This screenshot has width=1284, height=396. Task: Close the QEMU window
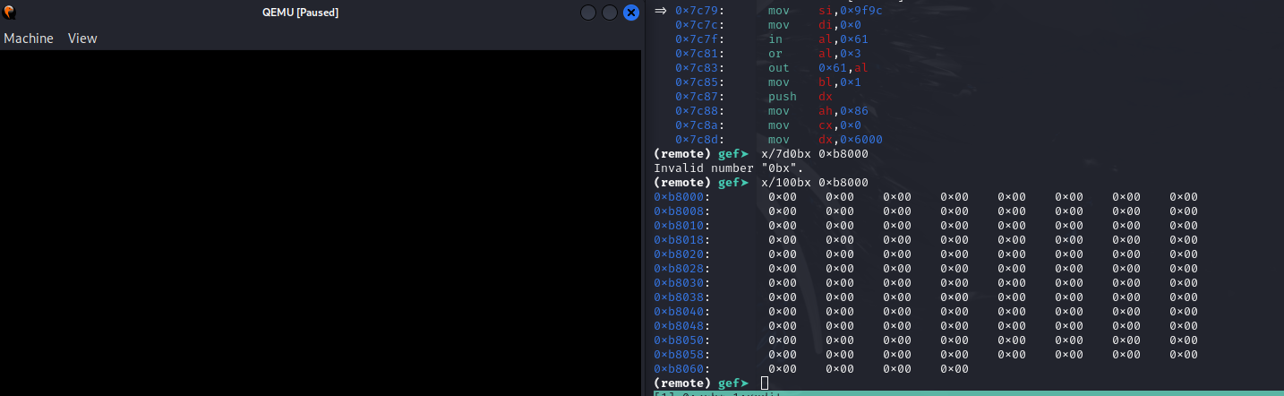631,13
